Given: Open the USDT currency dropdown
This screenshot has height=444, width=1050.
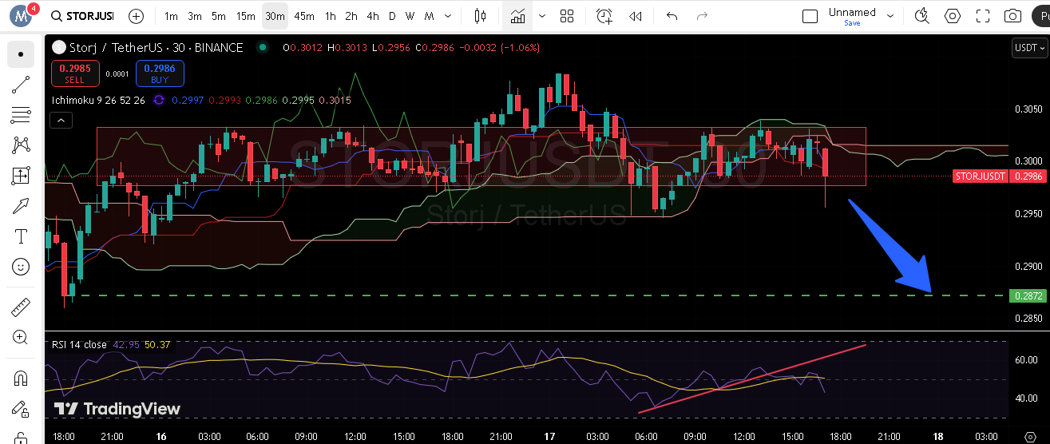Looking at the screenshot, I should (1029, 48).
